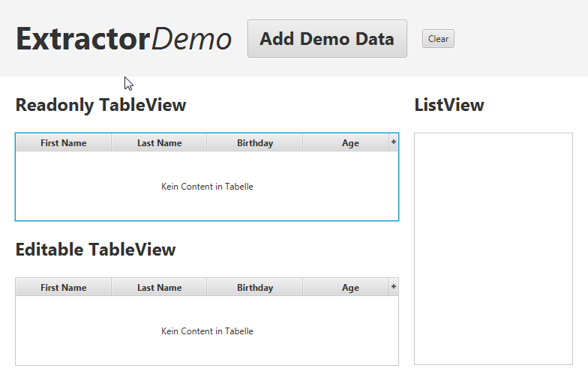
Task: Select the empty ListView box
Action: pos(493,249)
